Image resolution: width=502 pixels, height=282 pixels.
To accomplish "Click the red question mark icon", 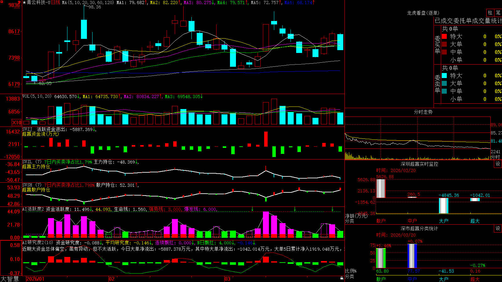I will click(x=19, y=3).
